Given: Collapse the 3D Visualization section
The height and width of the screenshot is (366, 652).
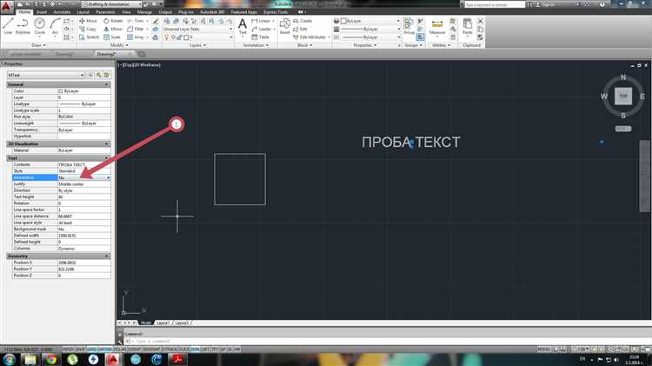Looking at the screenshot, I should (106, 144).
